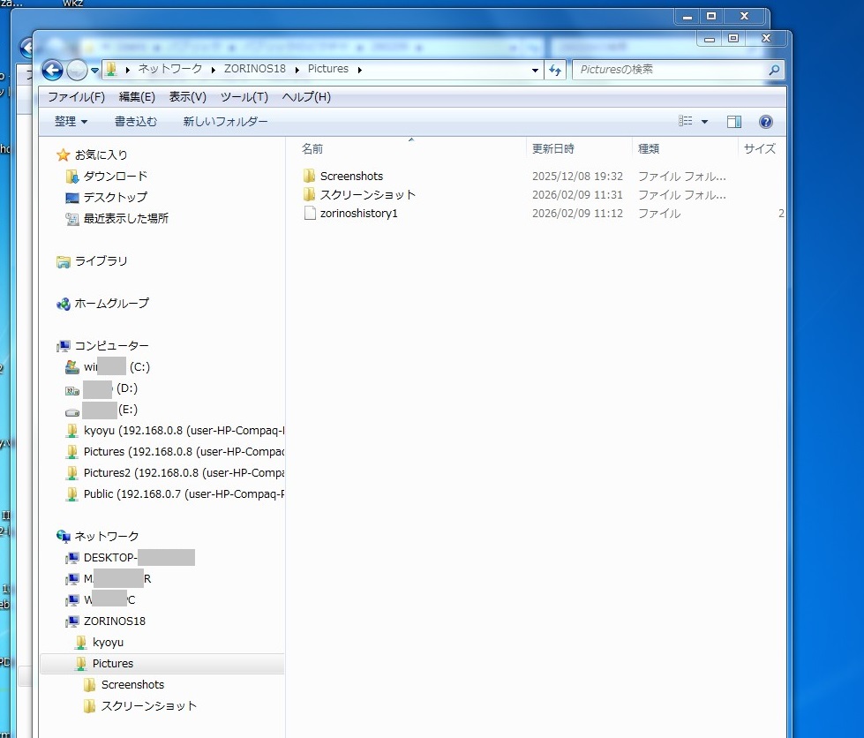The width and height of the screenshot is (864, 738).
Task: Click the Back navigation arrow button
Action: [x=52, y=70]
